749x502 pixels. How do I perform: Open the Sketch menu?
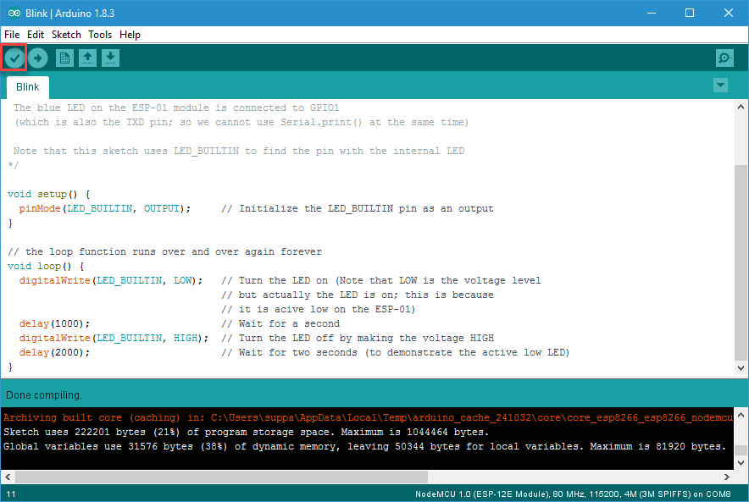(66, 35)
